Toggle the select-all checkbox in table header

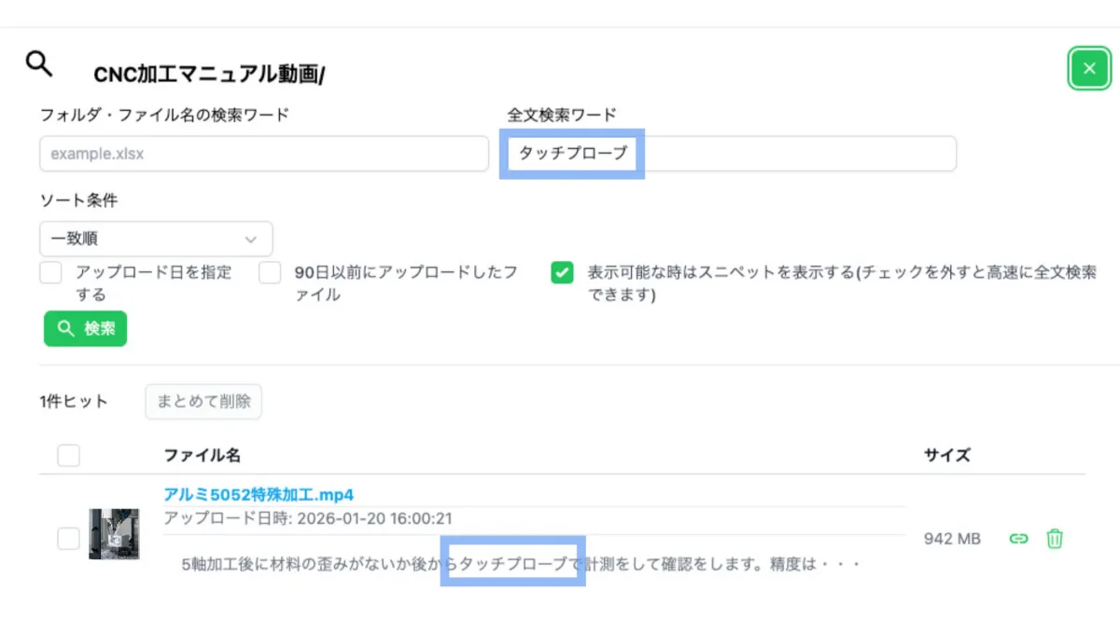[69, 456]
